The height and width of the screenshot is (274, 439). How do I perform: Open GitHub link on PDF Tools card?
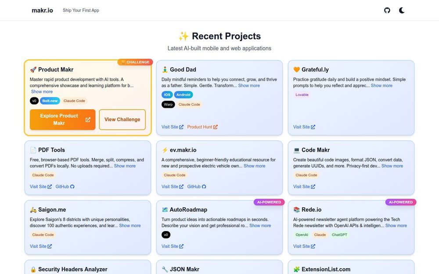pos(65,186)
